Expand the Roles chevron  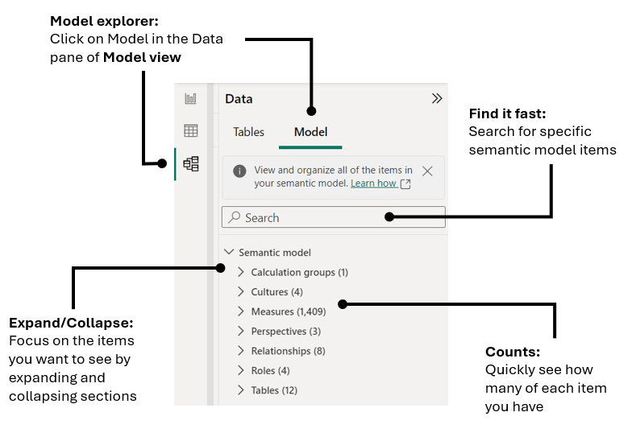(240, 370)
